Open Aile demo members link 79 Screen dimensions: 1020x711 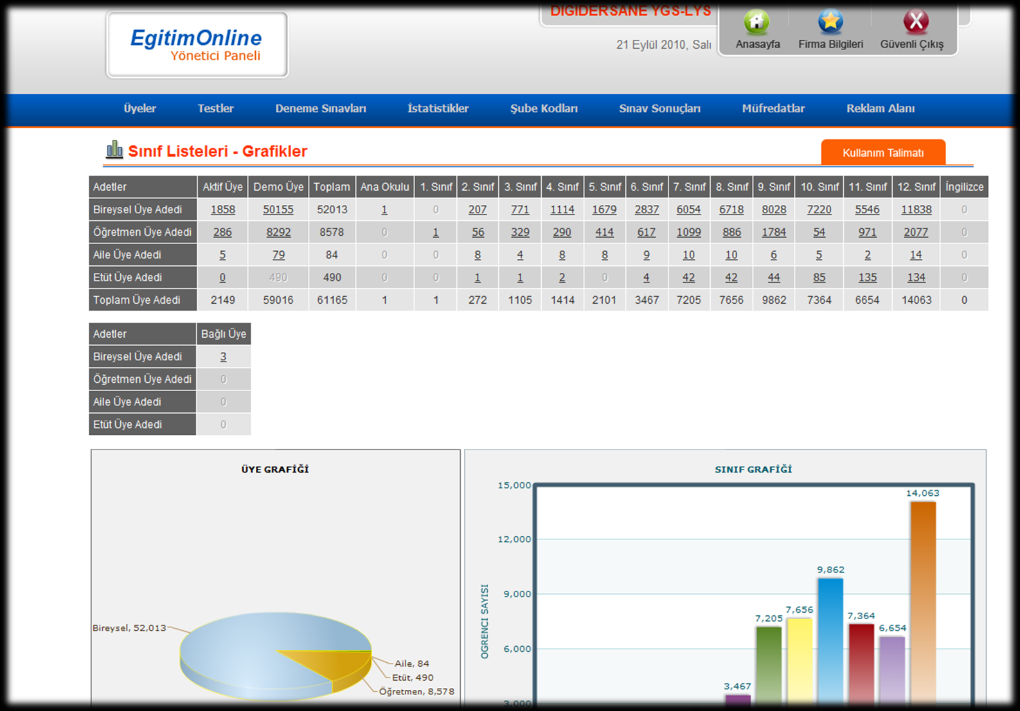(x=278, y=254)
